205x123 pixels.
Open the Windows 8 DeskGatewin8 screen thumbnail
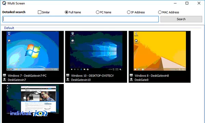pos(160,51)
